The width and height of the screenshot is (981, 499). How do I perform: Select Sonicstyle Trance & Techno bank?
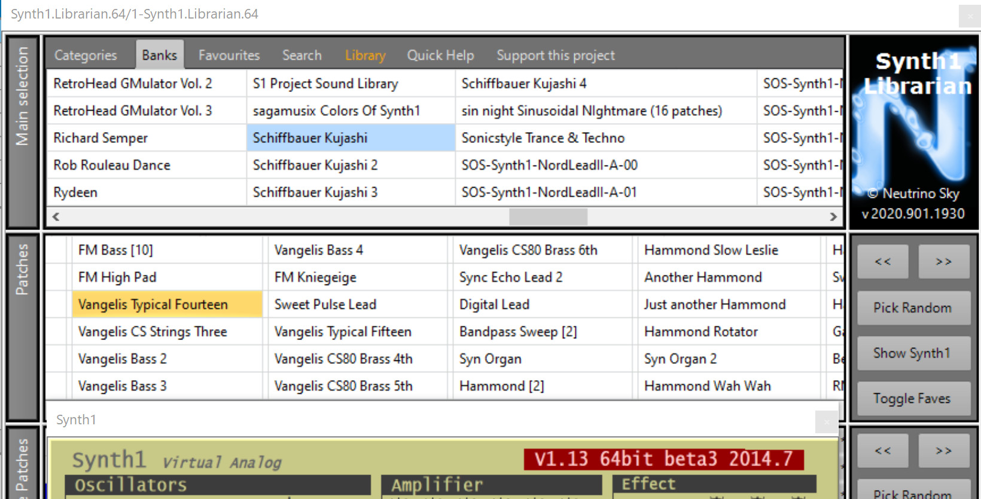pyautogui.click(x=606, y=138)
